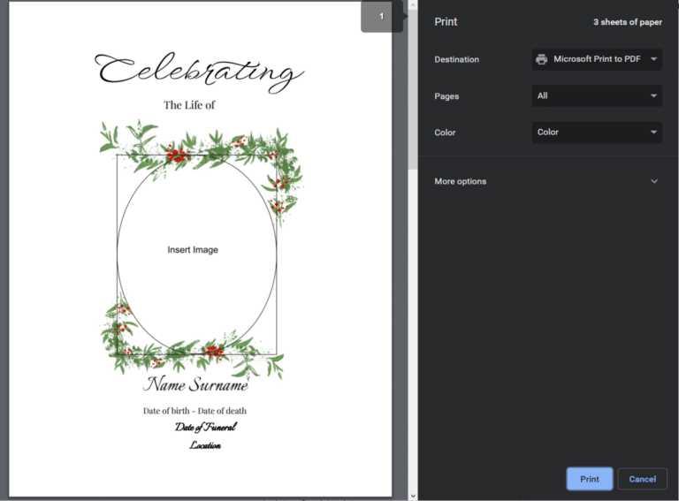Open the Destination dropdown
This screenshot has width=679, height=501.
(x=597, y=59)
